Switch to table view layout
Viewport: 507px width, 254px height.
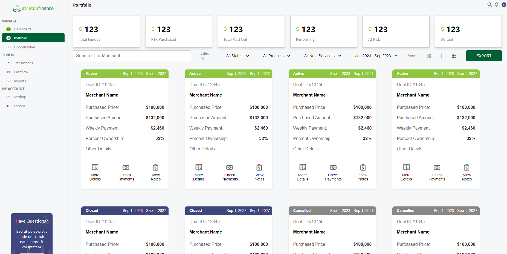(x=454, y=56)
